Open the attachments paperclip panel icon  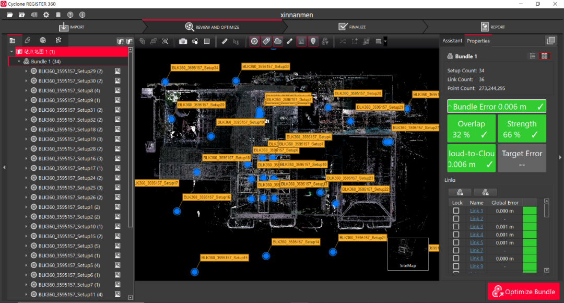click(x=28, y=40)
